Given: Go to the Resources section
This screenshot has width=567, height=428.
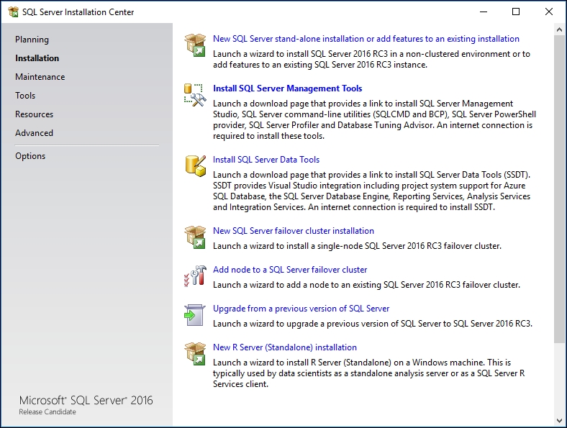Looking at the screenshot, I should pos(34,114).
